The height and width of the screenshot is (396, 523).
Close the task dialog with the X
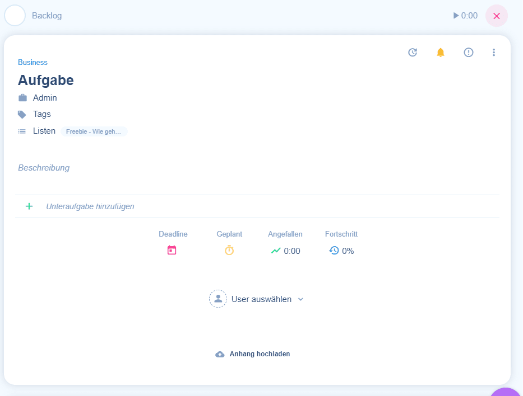[496, 16]
